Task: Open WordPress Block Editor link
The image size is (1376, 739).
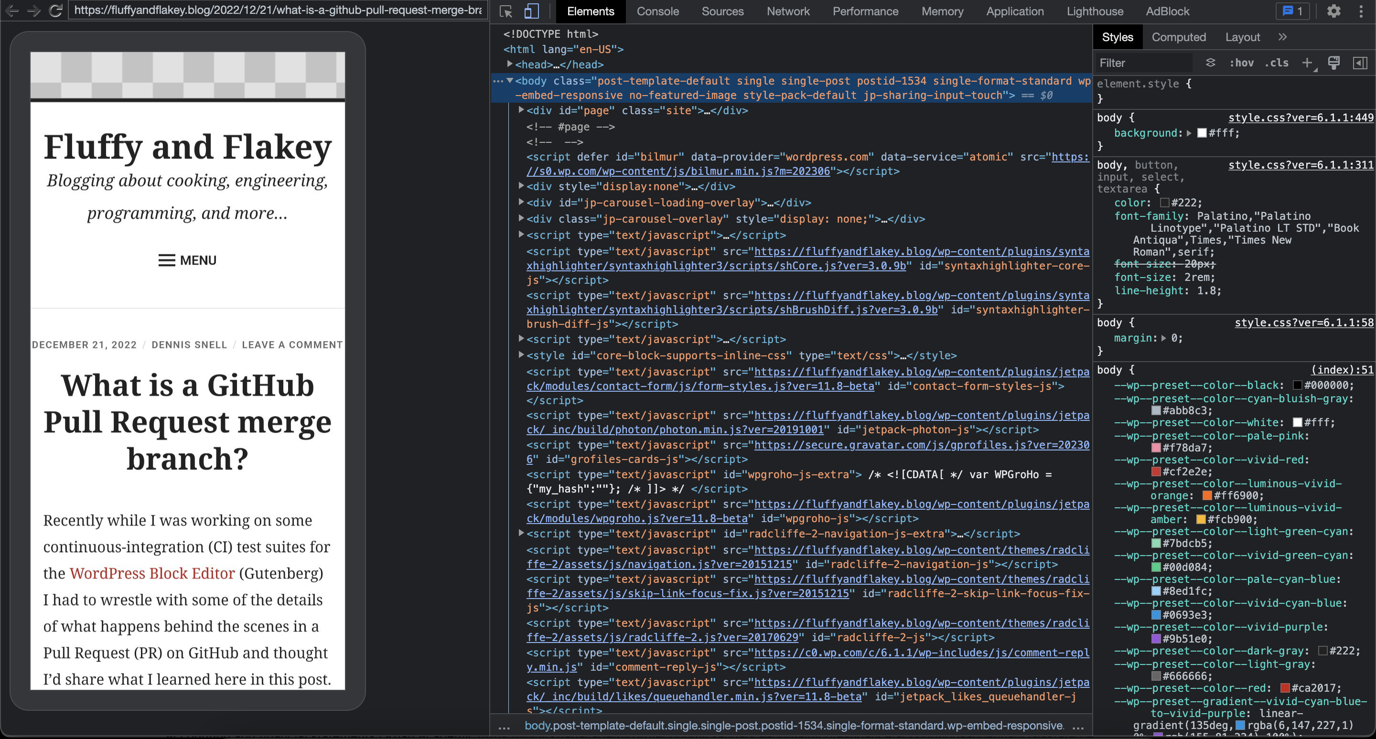Action: click(x=152, y=573)
